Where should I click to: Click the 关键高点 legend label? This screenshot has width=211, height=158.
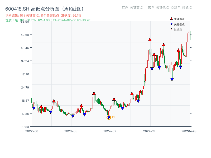(179, 19)
